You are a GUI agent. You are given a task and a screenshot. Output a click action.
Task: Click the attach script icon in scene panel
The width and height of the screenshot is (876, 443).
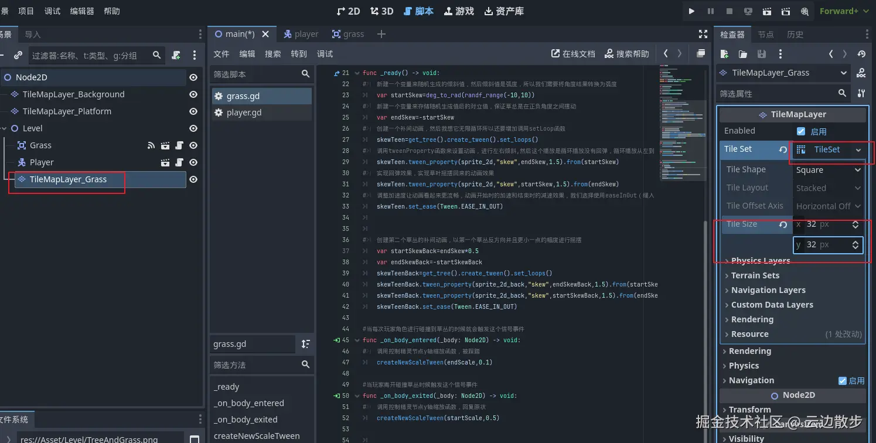[x=176, y=55]
